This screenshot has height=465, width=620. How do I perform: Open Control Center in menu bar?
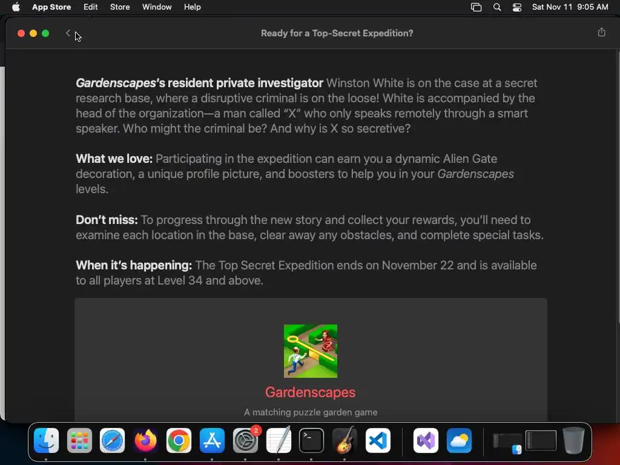(517, 7)
